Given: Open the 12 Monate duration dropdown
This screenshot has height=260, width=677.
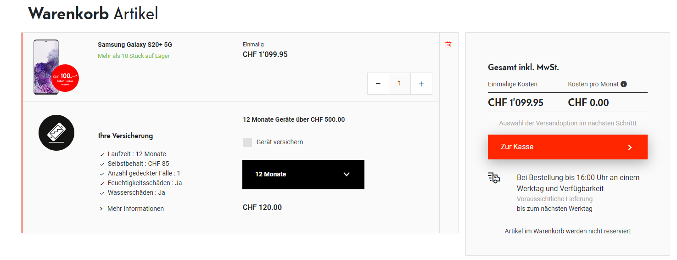Looking at the screenshot, I should tap(303, 175).
